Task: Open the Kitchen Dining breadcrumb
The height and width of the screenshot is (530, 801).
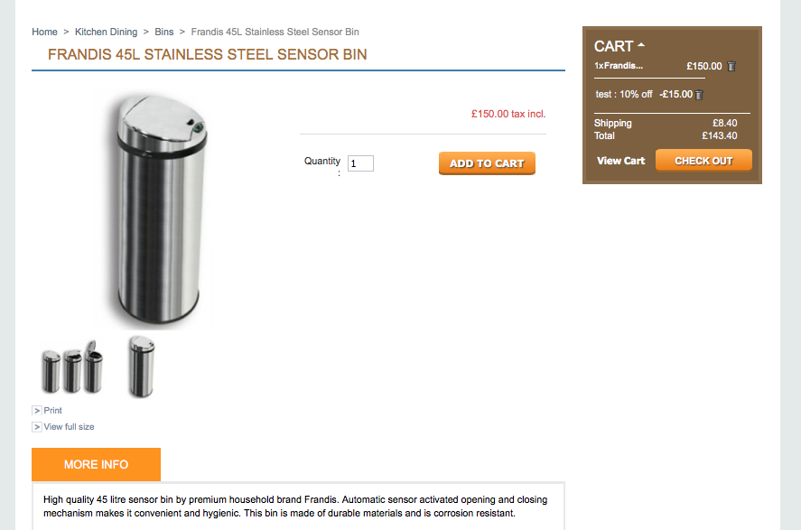Action: tap(107, 32)
